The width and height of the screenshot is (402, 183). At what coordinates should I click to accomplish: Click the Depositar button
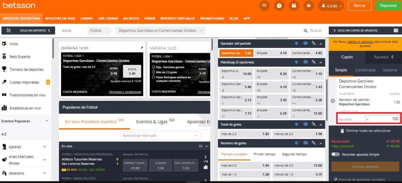click(x=388, y=5)
